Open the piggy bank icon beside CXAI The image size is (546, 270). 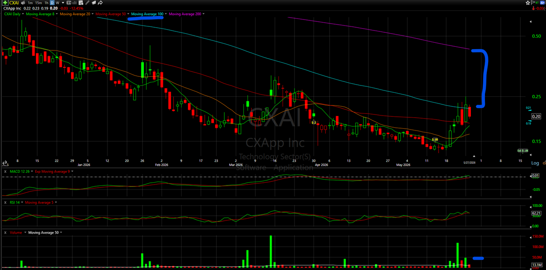[x=23, y=3]
